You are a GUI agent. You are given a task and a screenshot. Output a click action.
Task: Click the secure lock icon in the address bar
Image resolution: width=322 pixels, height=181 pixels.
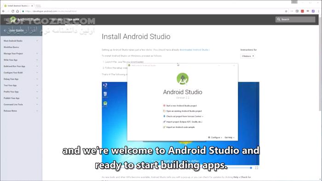23,11
